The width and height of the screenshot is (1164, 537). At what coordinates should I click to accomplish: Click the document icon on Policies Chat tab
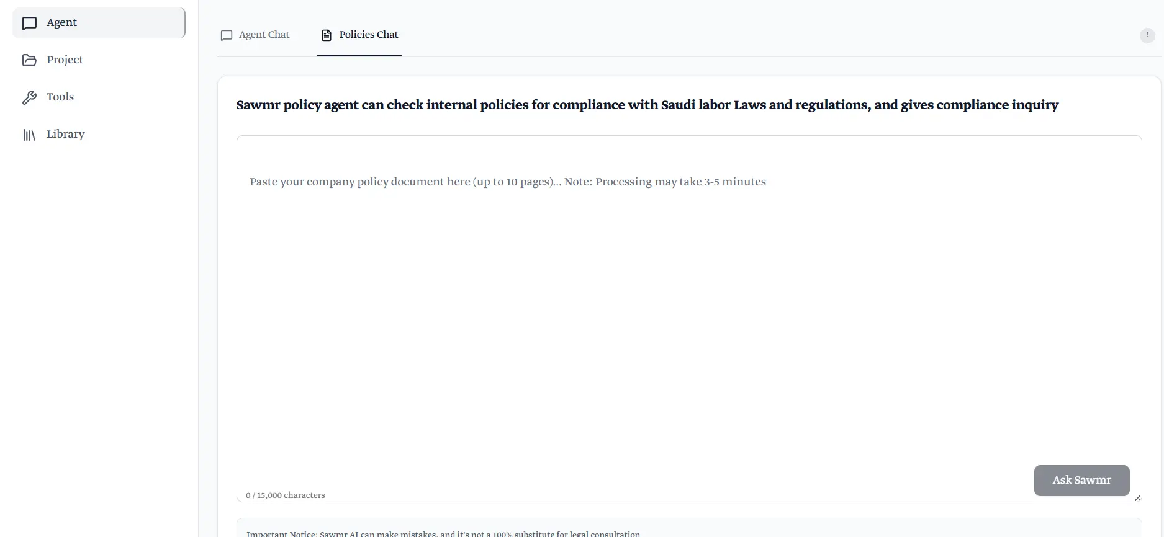point(326,35)
